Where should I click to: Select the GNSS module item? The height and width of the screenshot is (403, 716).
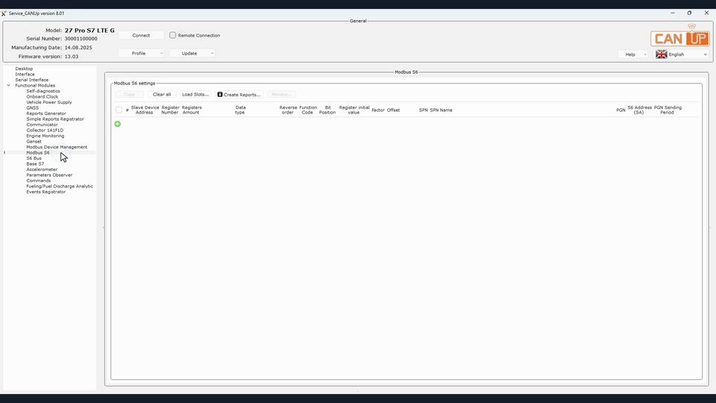tap(32, 107)
